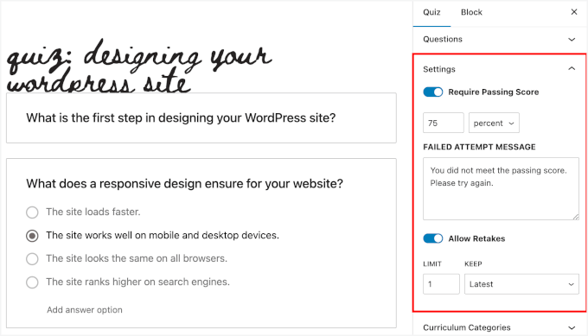Expand the Questions panel
588x336 pixels.
(500, 40)
